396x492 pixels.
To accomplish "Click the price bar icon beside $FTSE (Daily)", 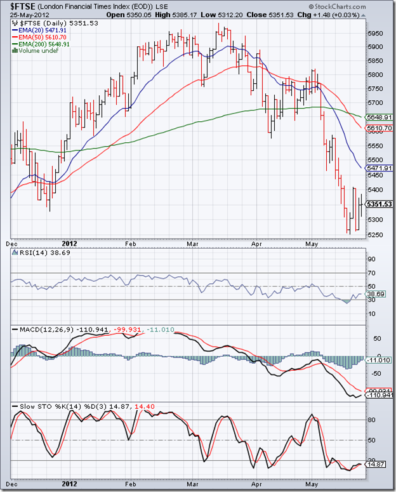I will point(15,23).
